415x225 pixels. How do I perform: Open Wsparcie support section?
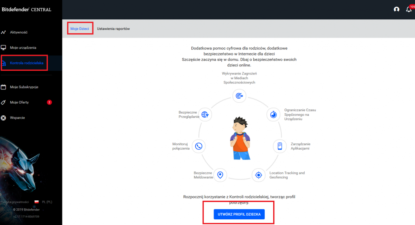click(18, 118)
